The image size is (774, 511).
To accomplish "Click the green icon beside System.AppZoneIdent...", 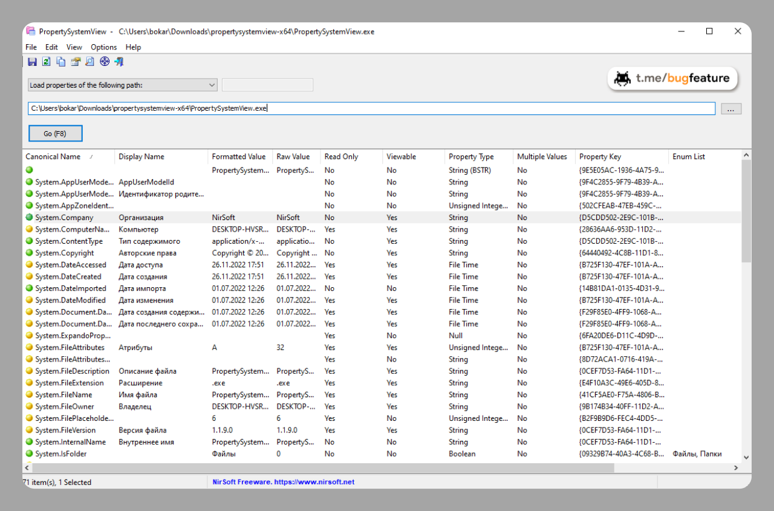I will pyautogui.click(x=29, y=206).
